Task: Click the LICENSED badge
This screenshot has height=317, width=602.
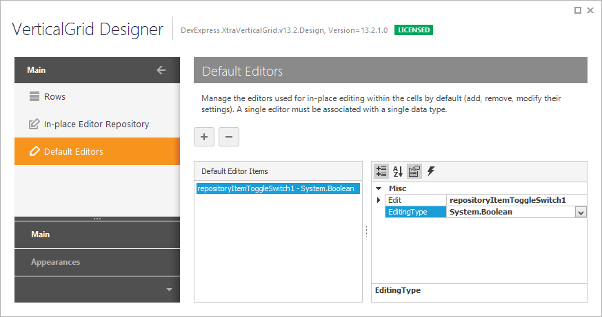Action: point(414,30)
